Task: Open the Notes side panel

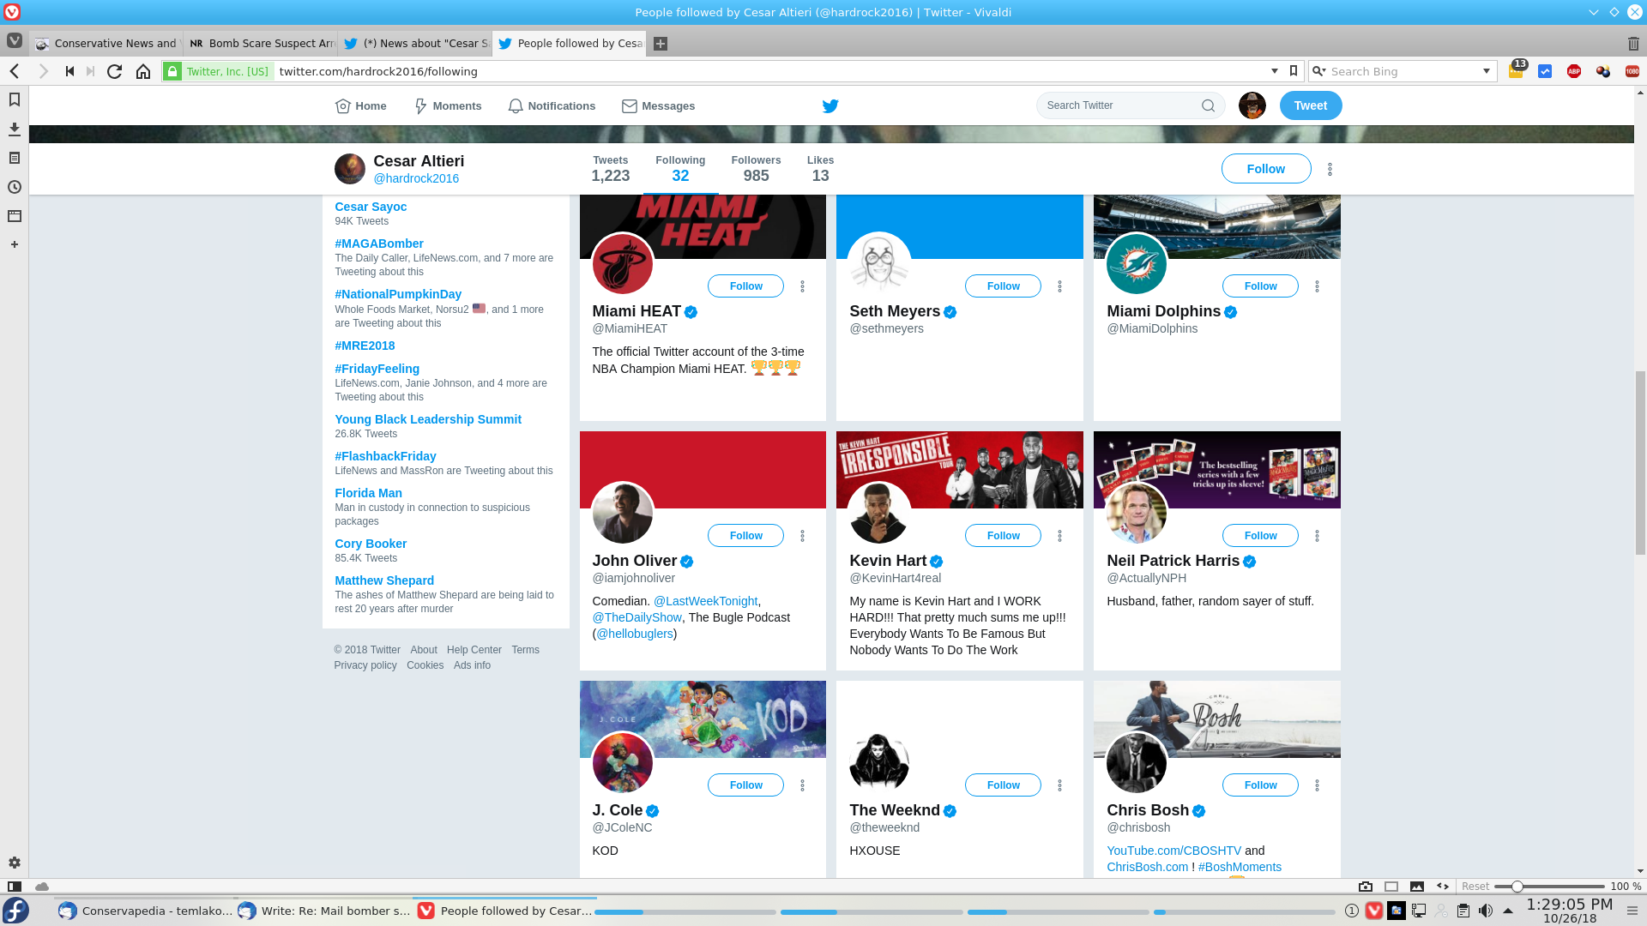Action: 15,159
